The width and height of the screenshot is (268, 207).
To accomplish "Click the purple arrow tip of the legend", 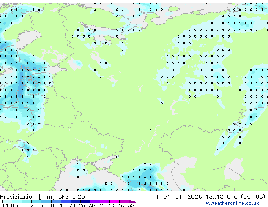I will (x=134, y=202).
